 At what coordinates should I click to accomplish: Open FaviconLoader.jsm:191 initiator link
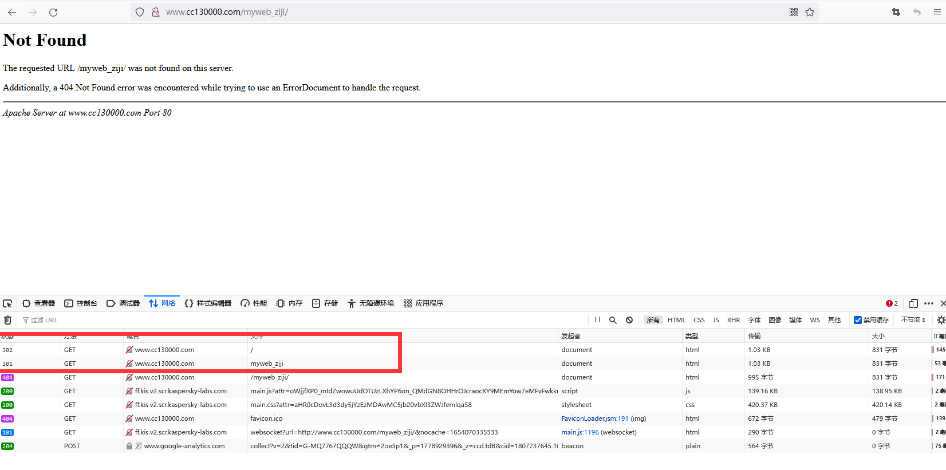tap(594, 418)
